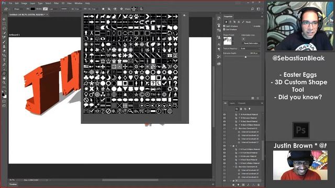Click the Extrusion Depth slider handle
This screenshot has width=335, height=188.
[x=245, y=57]
